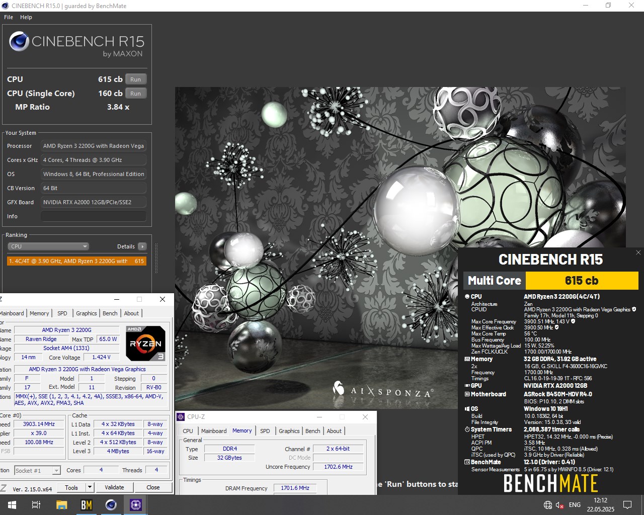The image size is (644, 515).
Task: Open the network globe tray icon
Action: coord(548,505)
